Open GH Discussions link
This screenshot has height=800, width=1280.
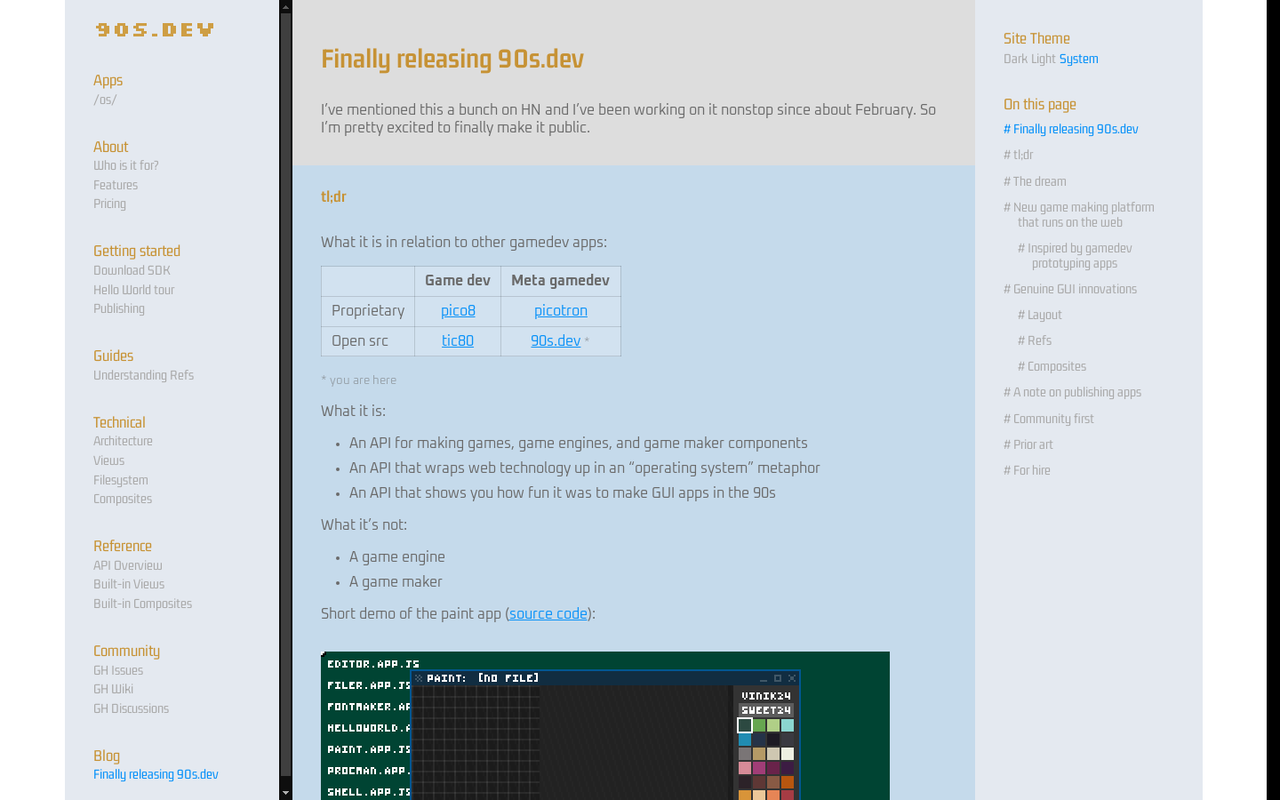pyautogui.click(x=132, y=708)
